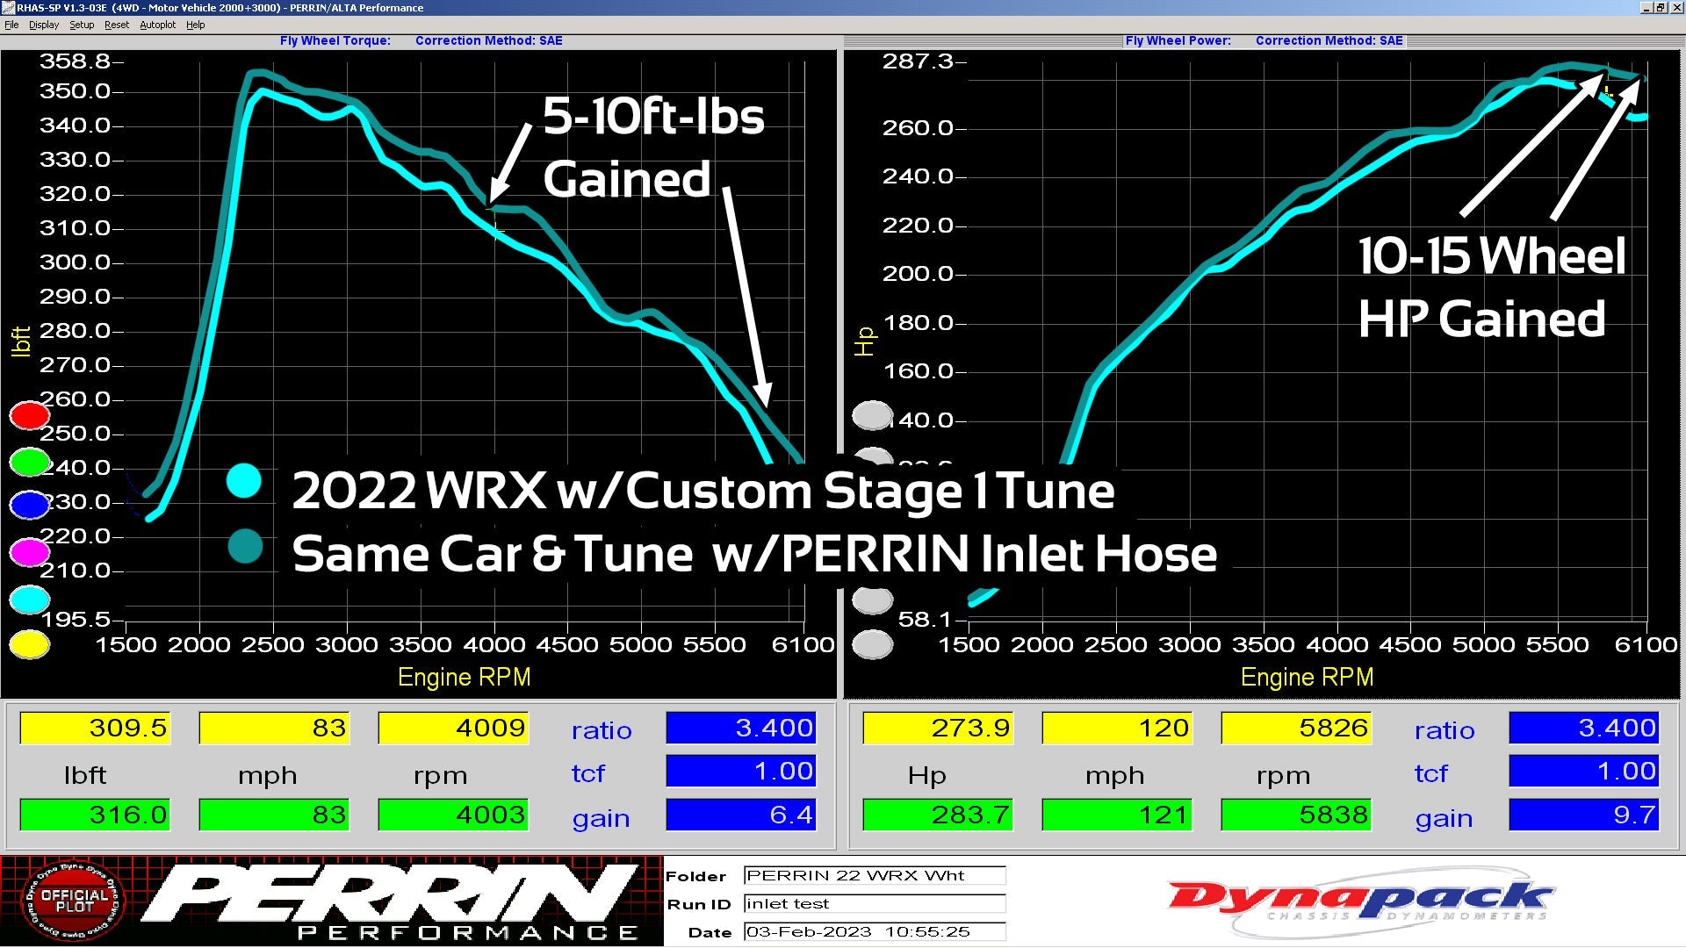Viewport: 1686px width, 948px height.
Task: Click Reset in the menu bar
Action: (x=116, y=25)
